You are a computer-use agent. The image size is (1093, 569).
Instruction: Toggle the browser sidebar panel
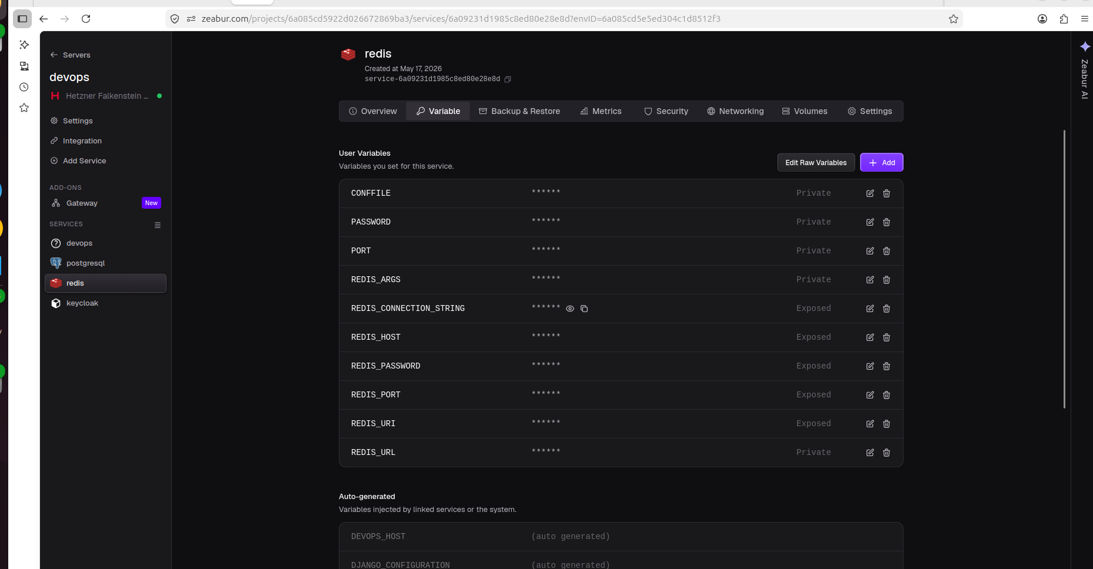coord(22,19)
